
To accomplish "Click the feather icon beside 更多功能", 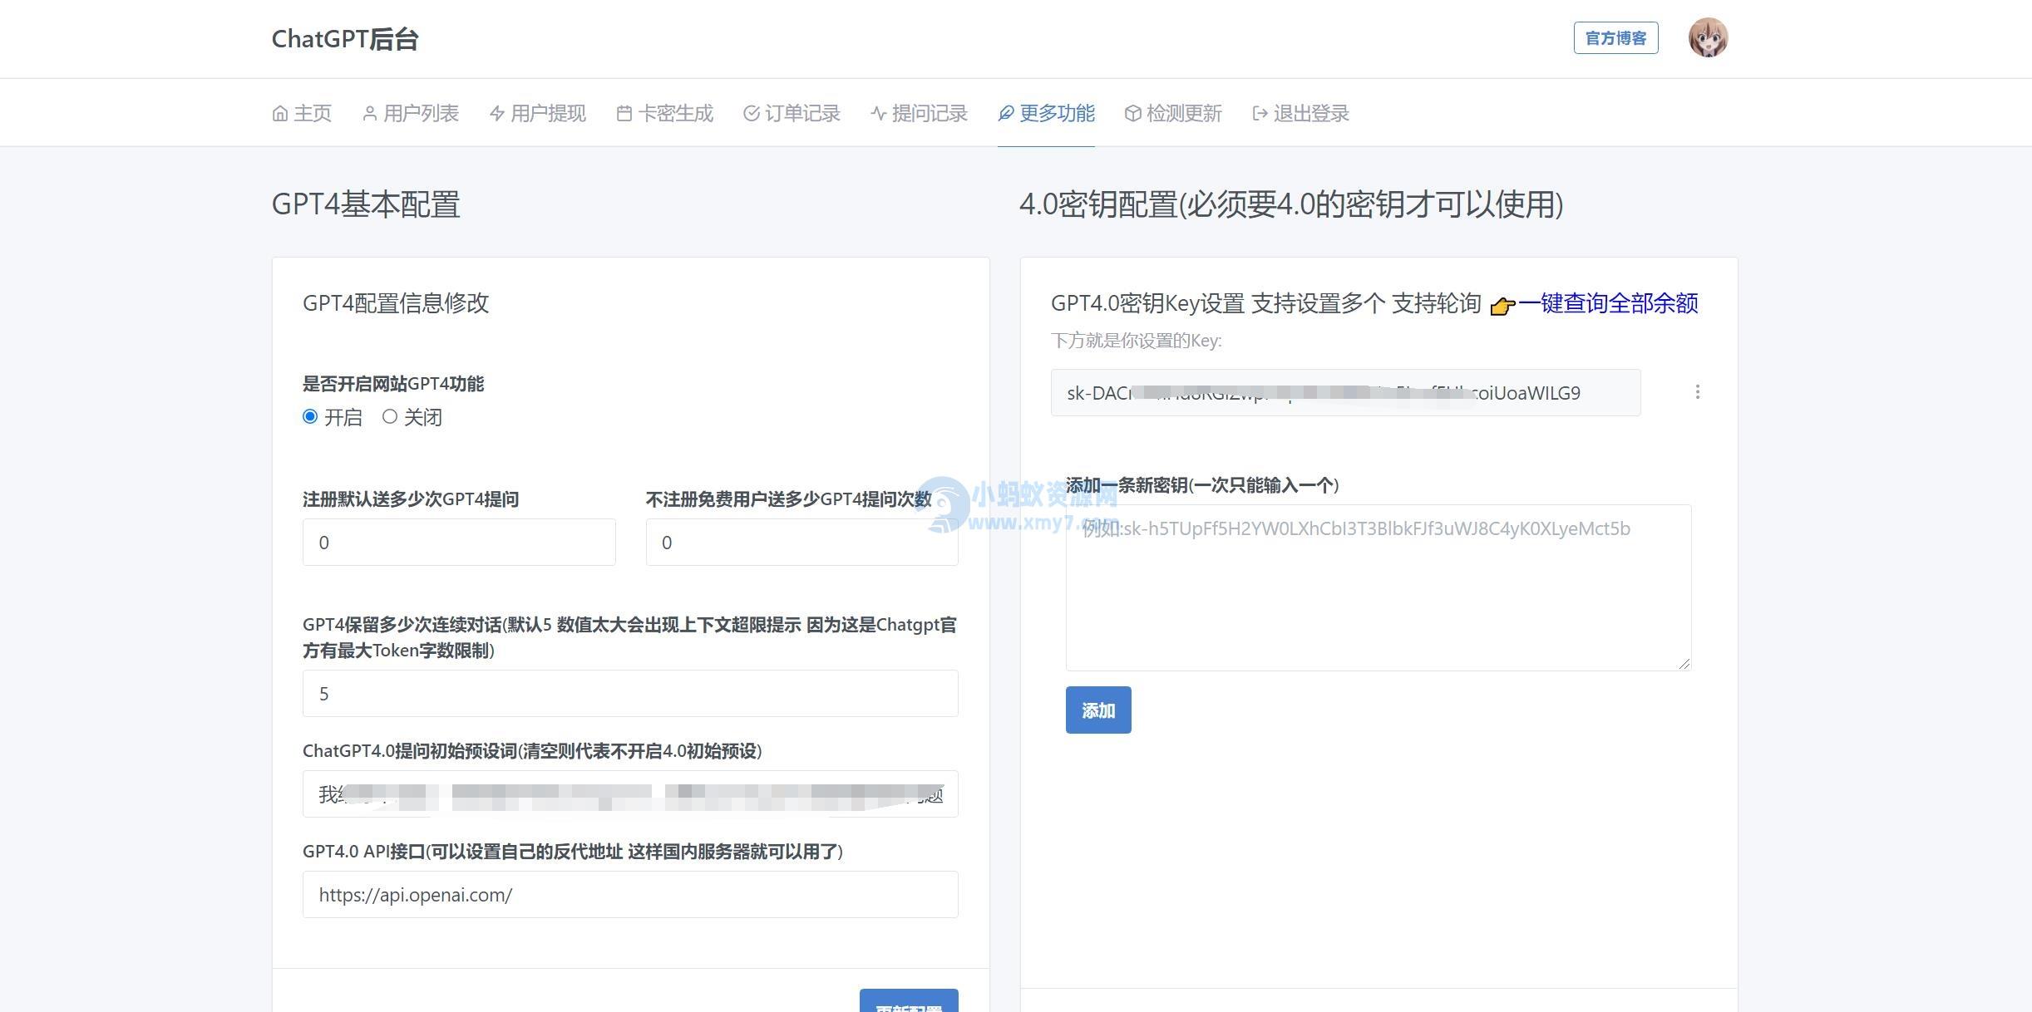I will click(1006, 114).
